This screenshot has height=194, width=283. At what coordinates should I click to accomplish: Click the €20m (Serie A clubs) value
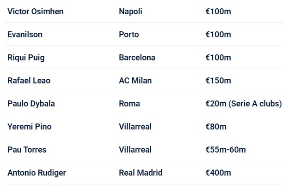(243, 104)
